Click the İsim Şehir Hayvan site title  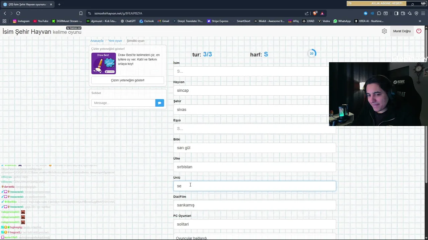[27, 32]
